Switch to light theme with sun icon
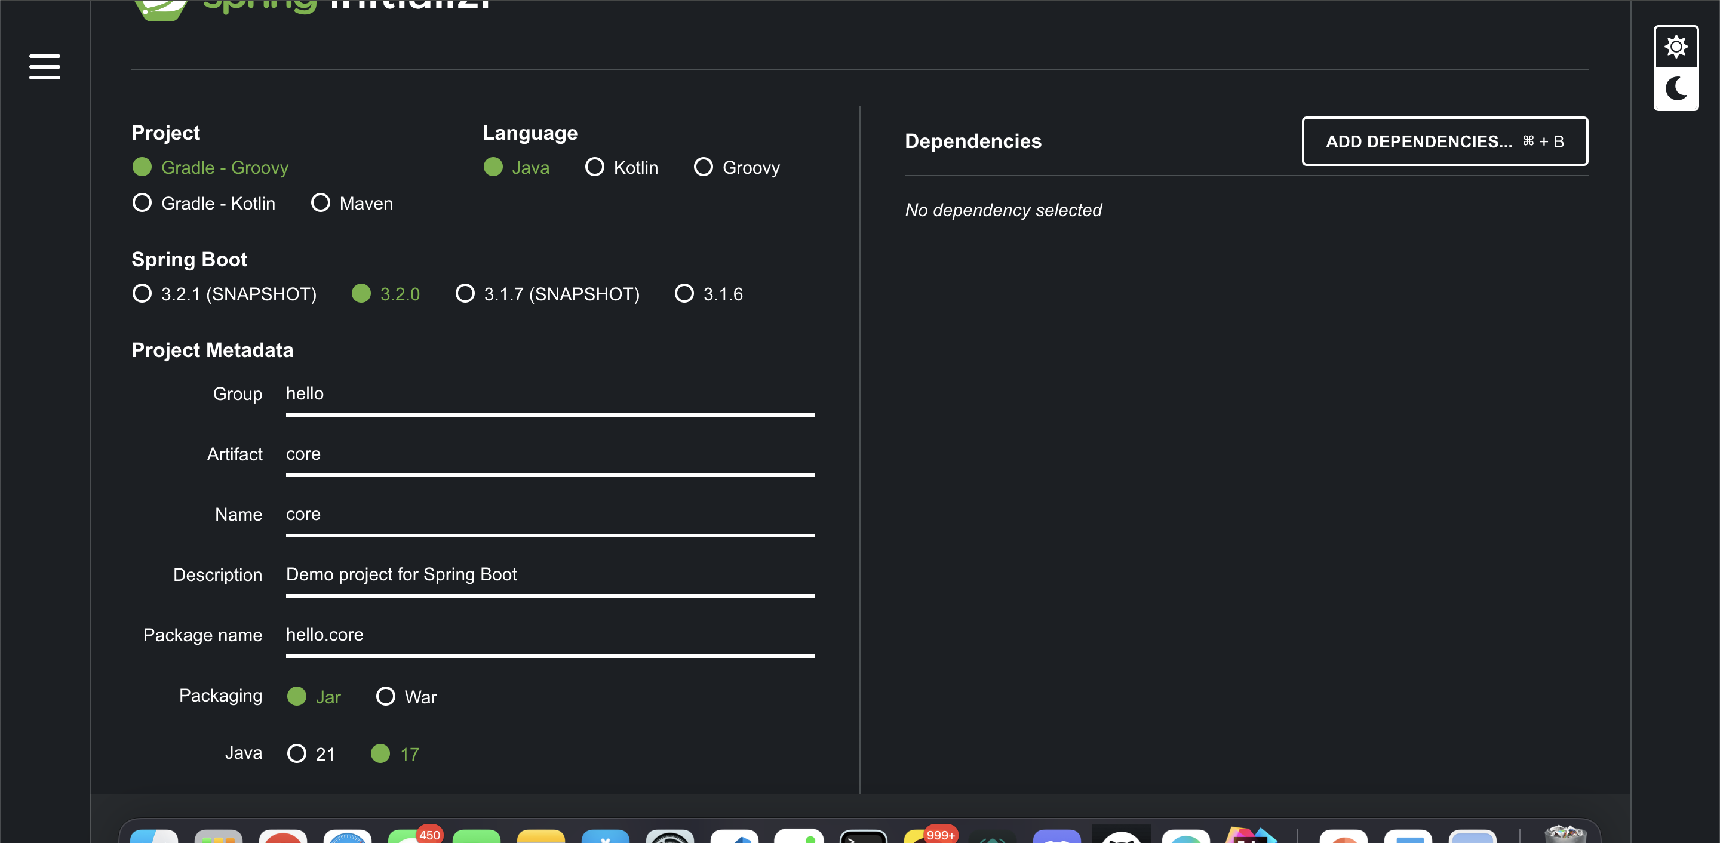The image size is (1720, 843). [x=1675, y=47]
